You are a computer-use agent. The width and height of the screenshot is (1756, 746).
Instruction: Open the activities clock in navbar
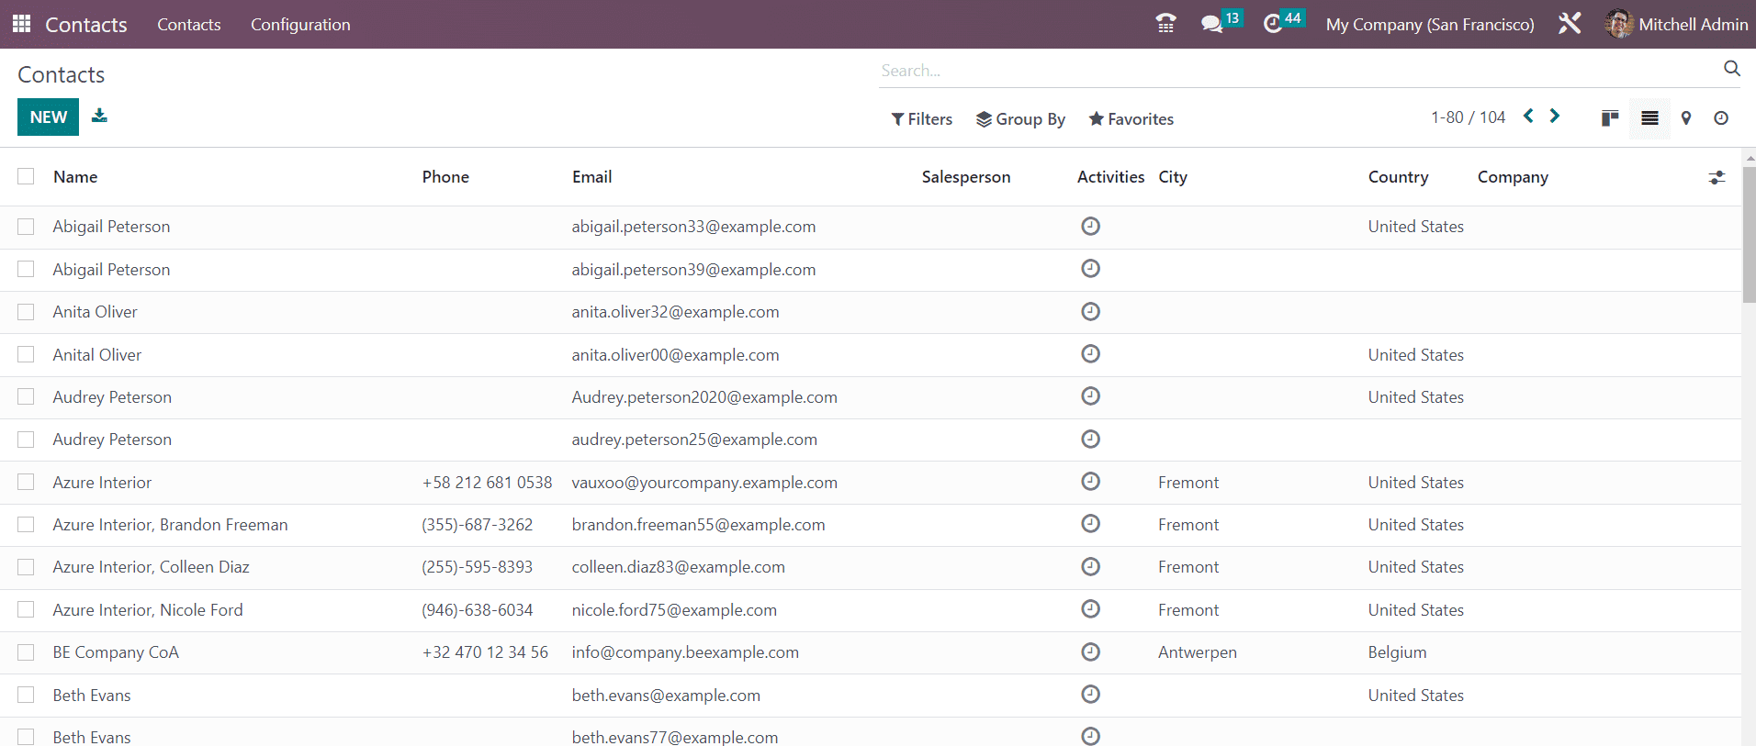tap(1273, 24)
